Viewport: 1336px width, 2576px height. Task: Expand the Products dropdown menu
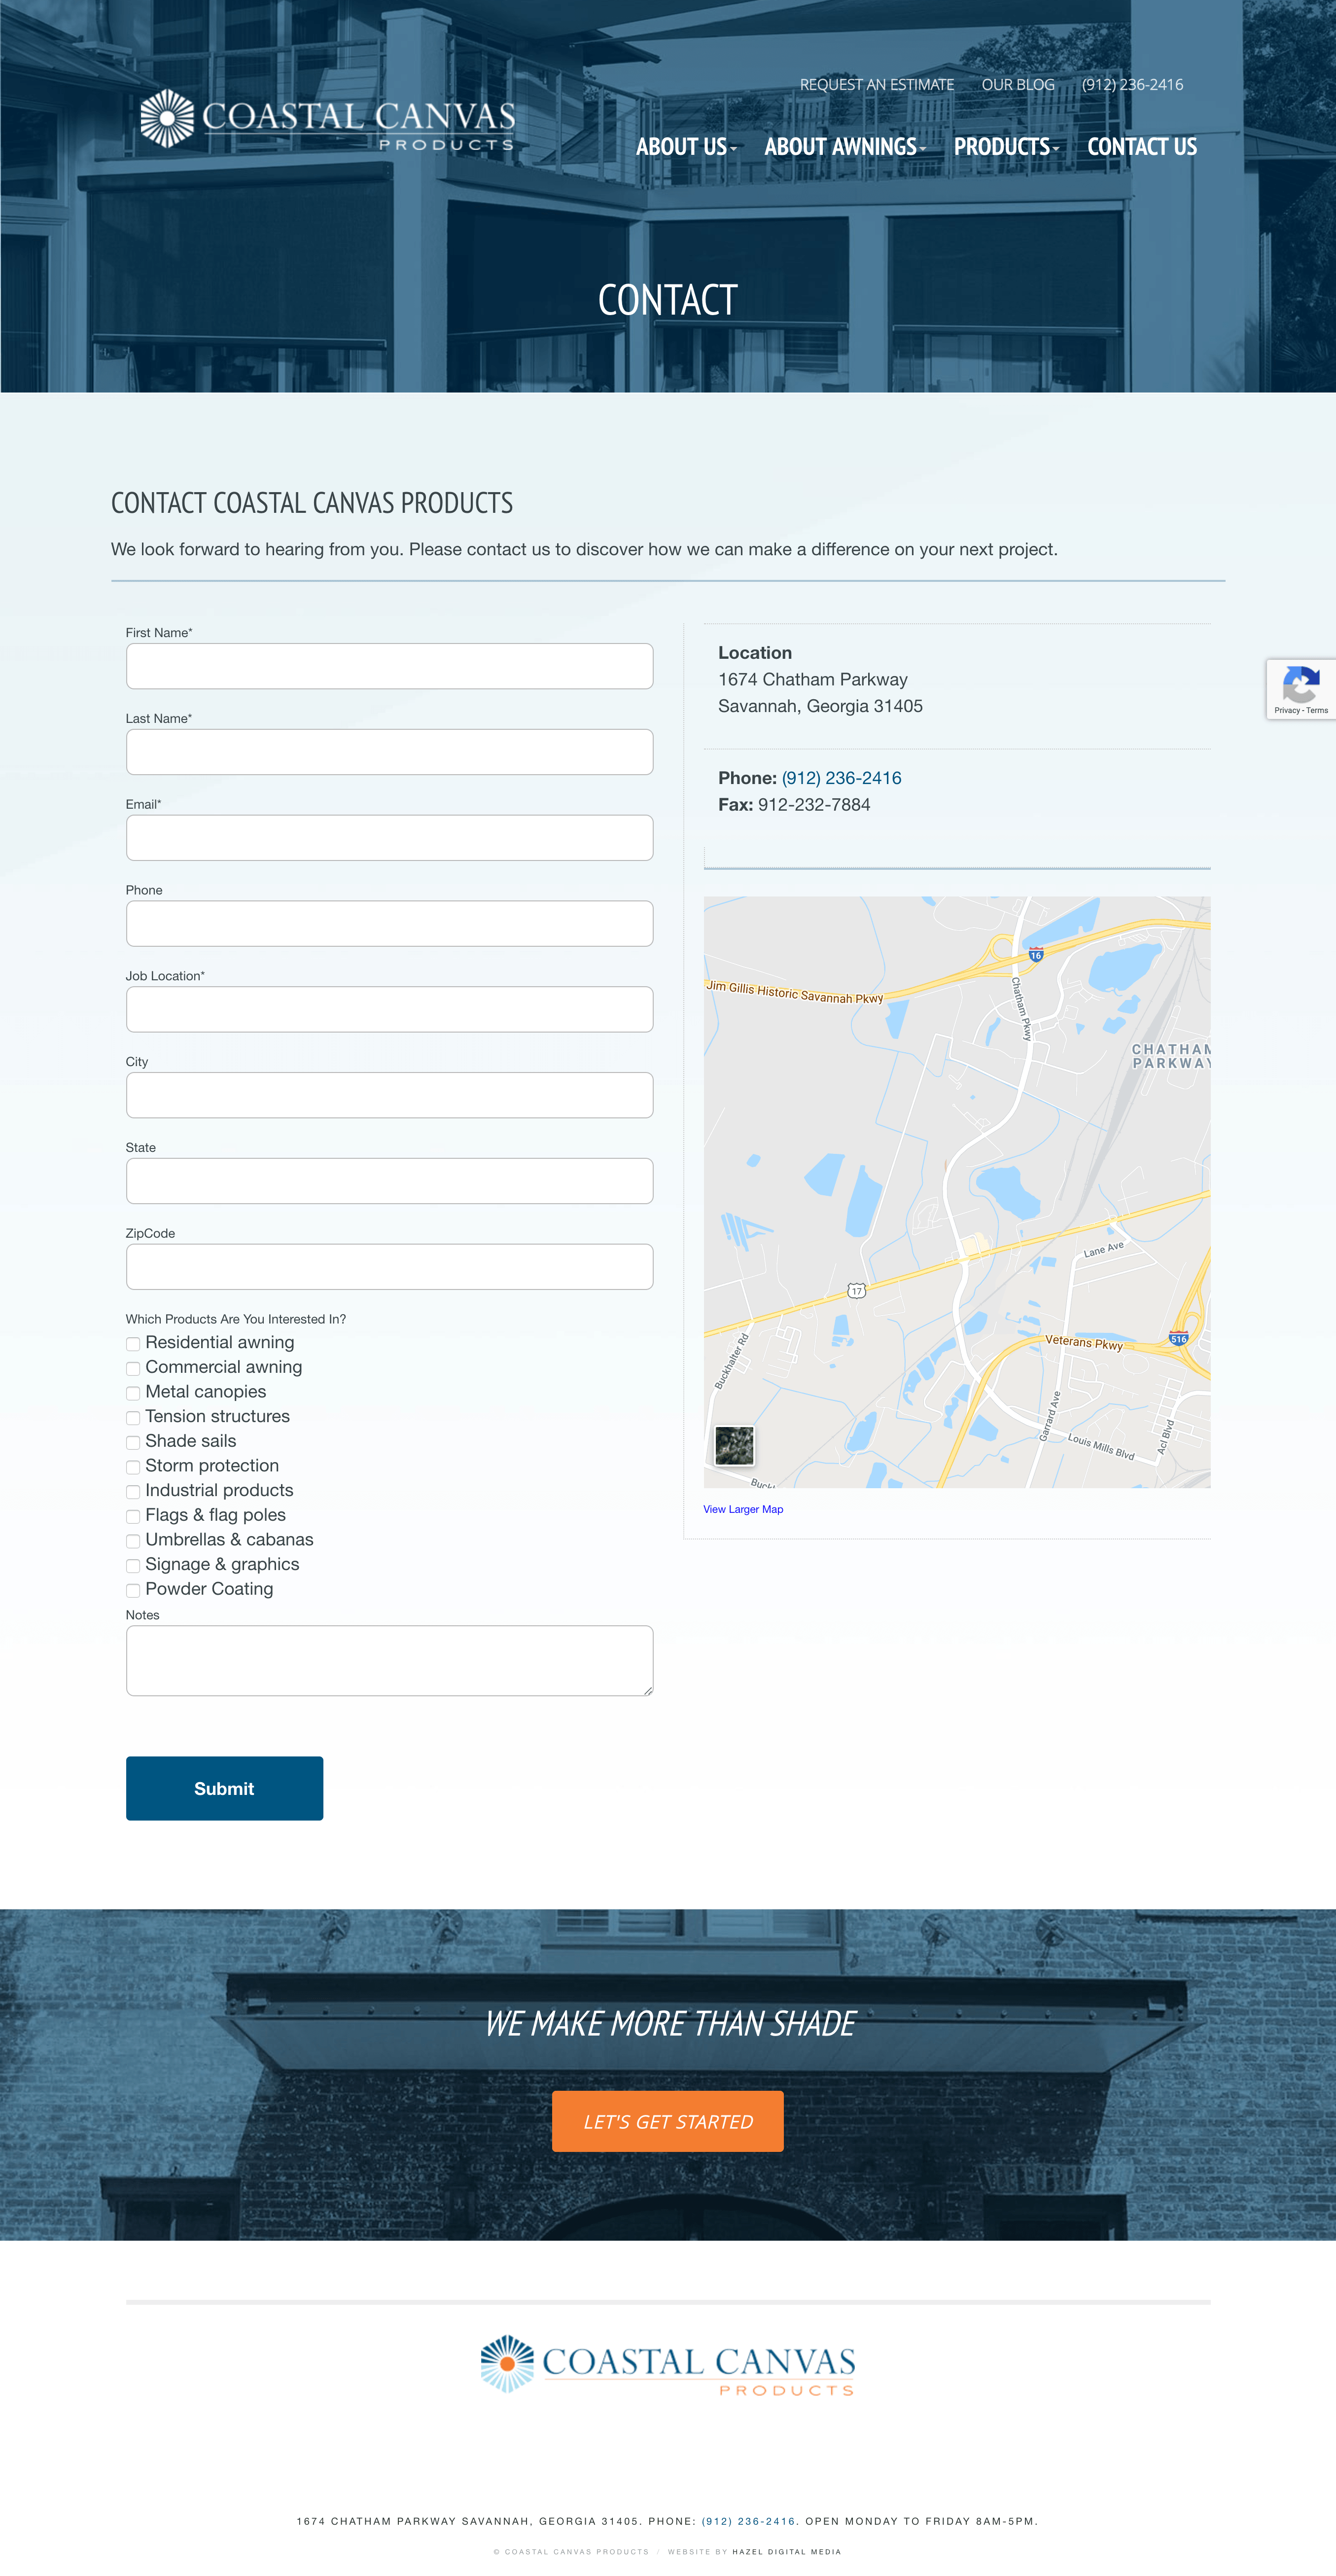tap(1006, 147)
